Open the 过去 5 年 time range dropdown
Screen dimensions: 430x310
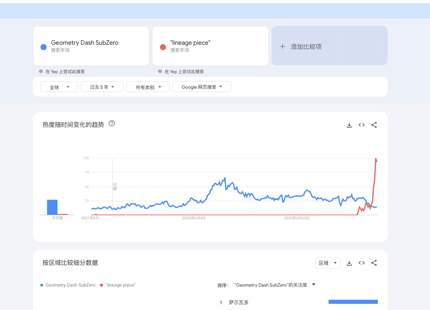(x=102, y=87)
